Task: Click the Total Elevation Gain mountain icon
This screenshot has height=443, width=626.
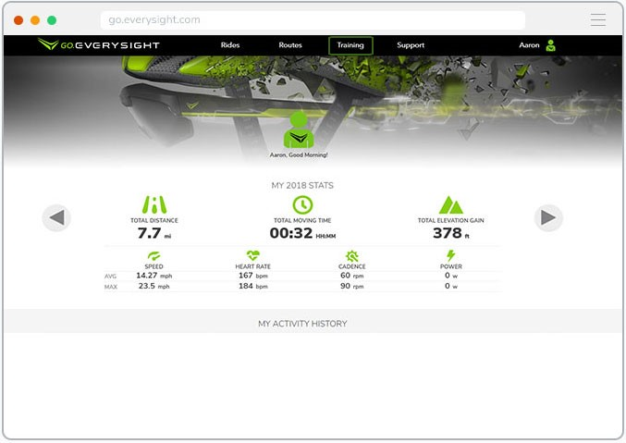Action: (450, 205)
